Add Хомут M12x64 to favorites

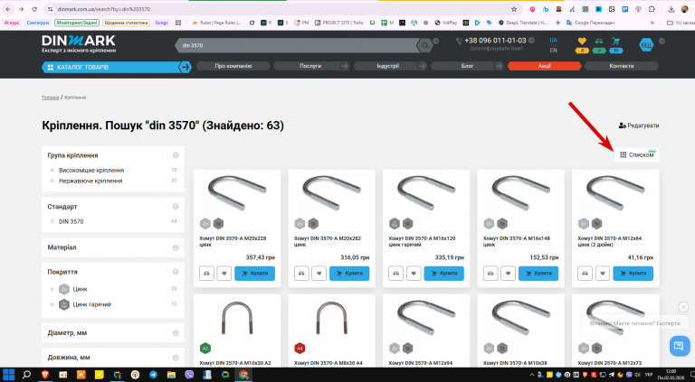pos(603,274)
